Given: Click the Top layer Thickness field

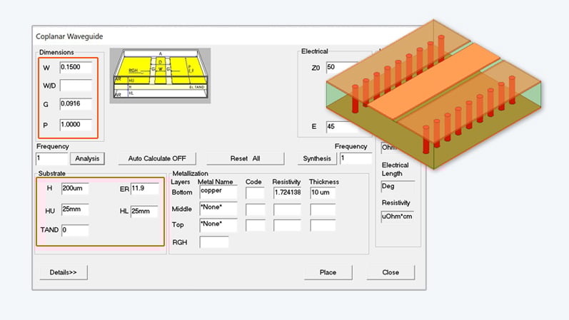Looking at the screenshot, I should tap(323, 225).
